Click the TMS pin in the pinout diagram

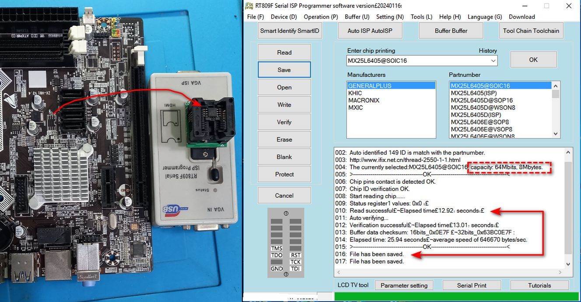(x=276, y=248)
